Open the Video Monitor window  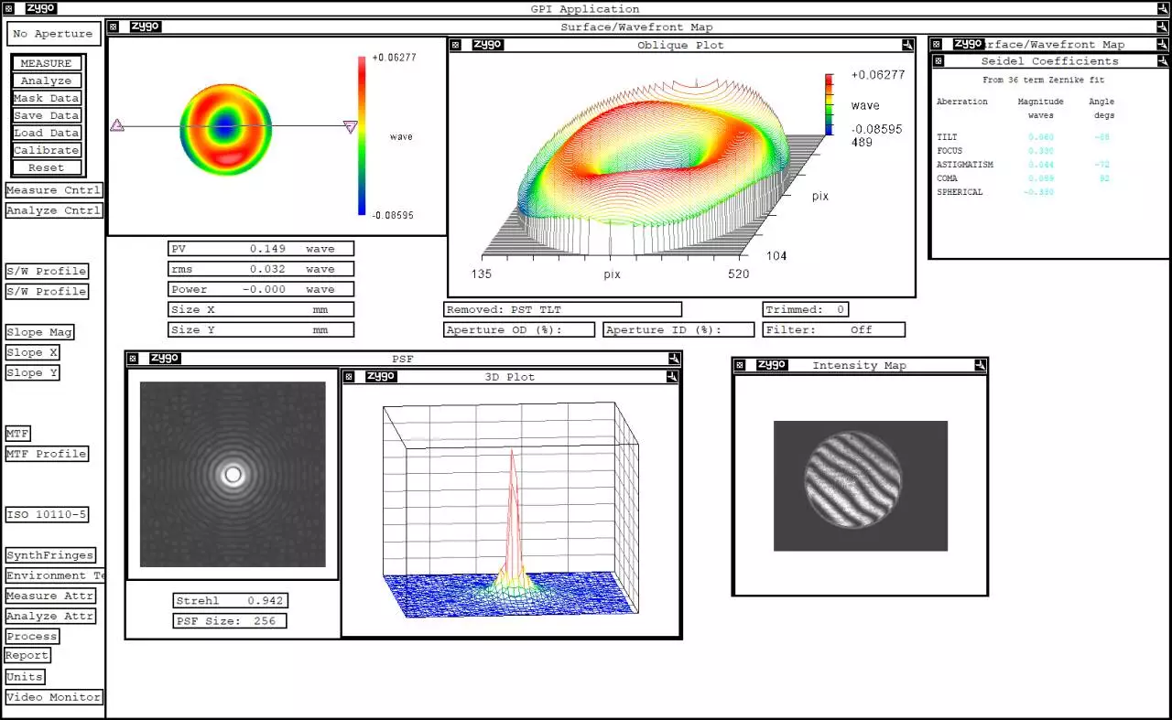[53, 697]
